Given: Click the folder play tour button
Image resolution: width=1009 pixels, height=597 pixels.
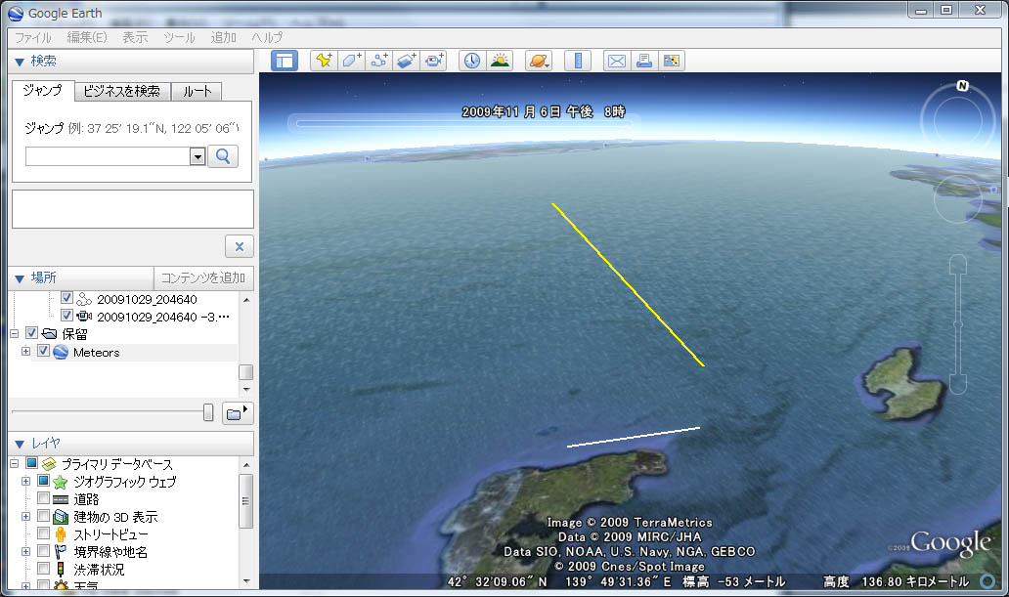Looking at the screenshot, I should [x=238, y=413].
